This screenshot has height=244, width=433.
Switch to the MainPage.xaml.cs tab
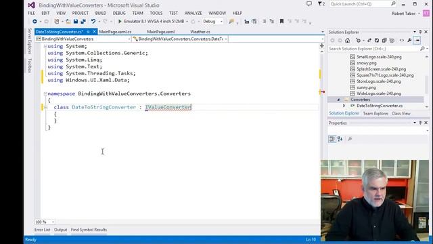(x=115, y=32)
